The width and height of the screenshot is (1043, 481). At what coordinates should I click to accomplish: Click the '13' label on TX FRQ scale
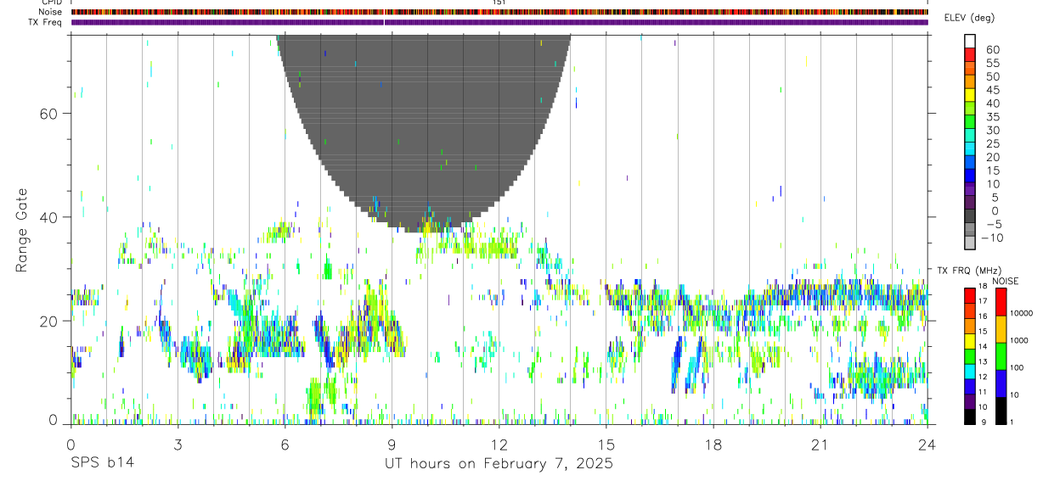(983, 362)
